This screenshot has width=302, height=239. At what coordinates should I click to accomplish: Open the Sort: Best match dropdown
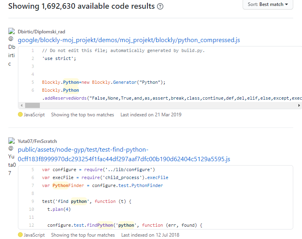[x=268, y=4]
